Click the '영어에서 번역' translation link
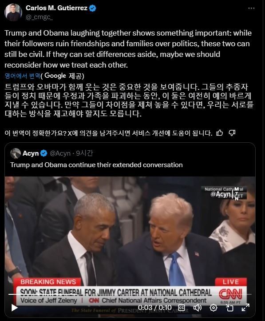 pos(22,76)
